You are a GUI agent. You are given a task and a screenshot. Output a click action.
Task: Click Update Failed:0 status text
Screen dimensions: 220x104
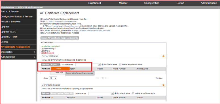[47, 53]
